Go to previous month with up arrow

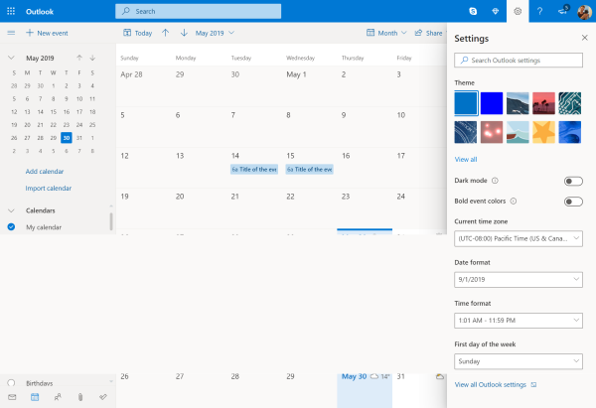pyautogui.click(x=165, y=33)
